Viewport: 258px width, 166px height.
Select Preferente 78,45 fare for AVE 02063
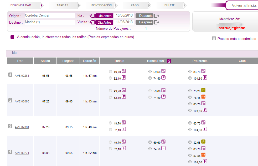(190, 97)
